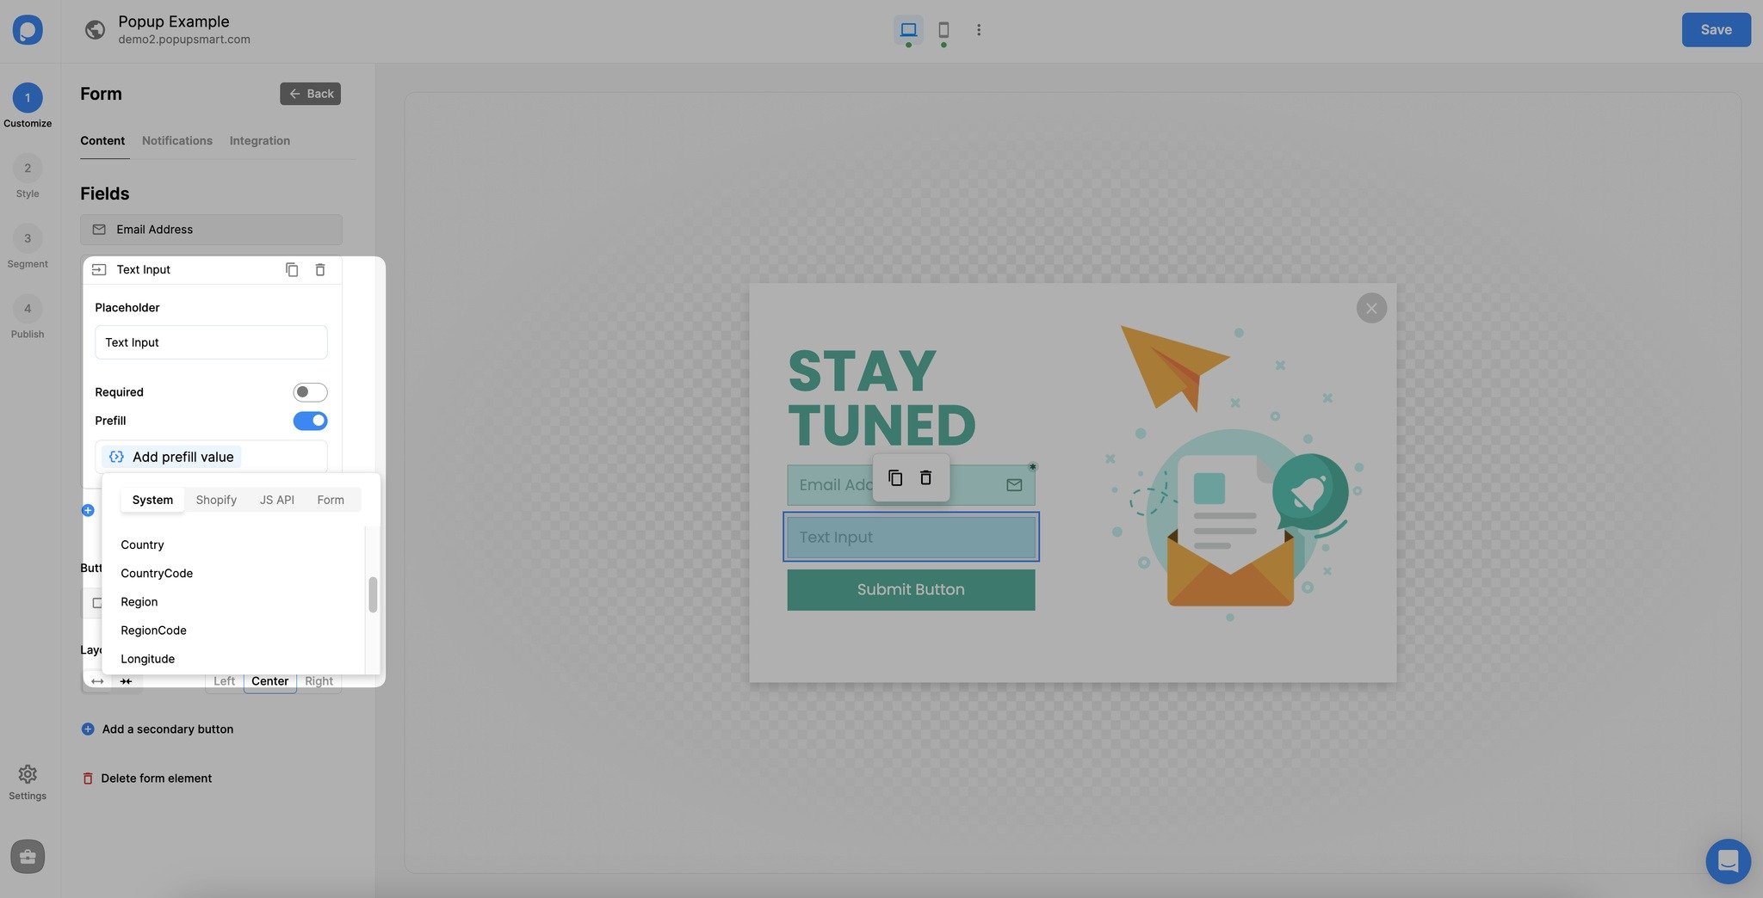
Task: Open Settings gear in left rail
Action: point(28,775)
